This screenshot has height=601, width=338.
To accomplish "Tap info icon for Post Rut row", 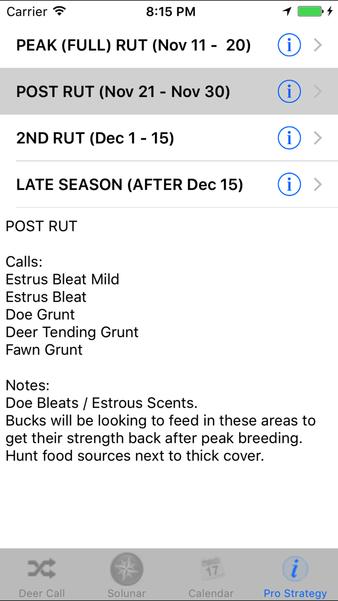I will click(x=289, y=91).
